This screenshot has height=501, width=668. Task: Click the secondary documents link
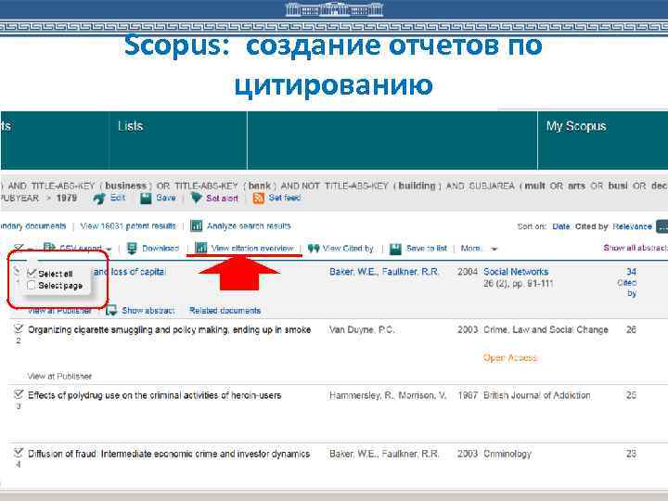[x=32, y=225]
